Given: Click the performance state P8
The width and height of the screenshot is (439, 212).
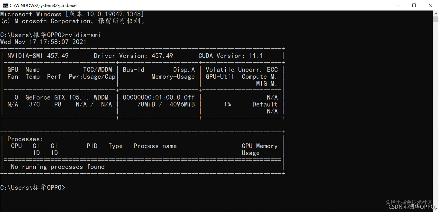Looking at the screenshot, I should tap(58, 105).
